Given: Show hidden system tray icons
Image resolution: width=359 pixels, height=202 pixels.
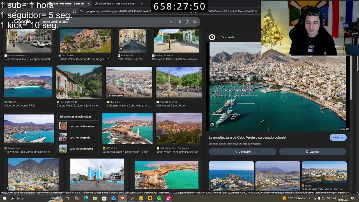Looking at the screenshot, I should pos(310,198).
